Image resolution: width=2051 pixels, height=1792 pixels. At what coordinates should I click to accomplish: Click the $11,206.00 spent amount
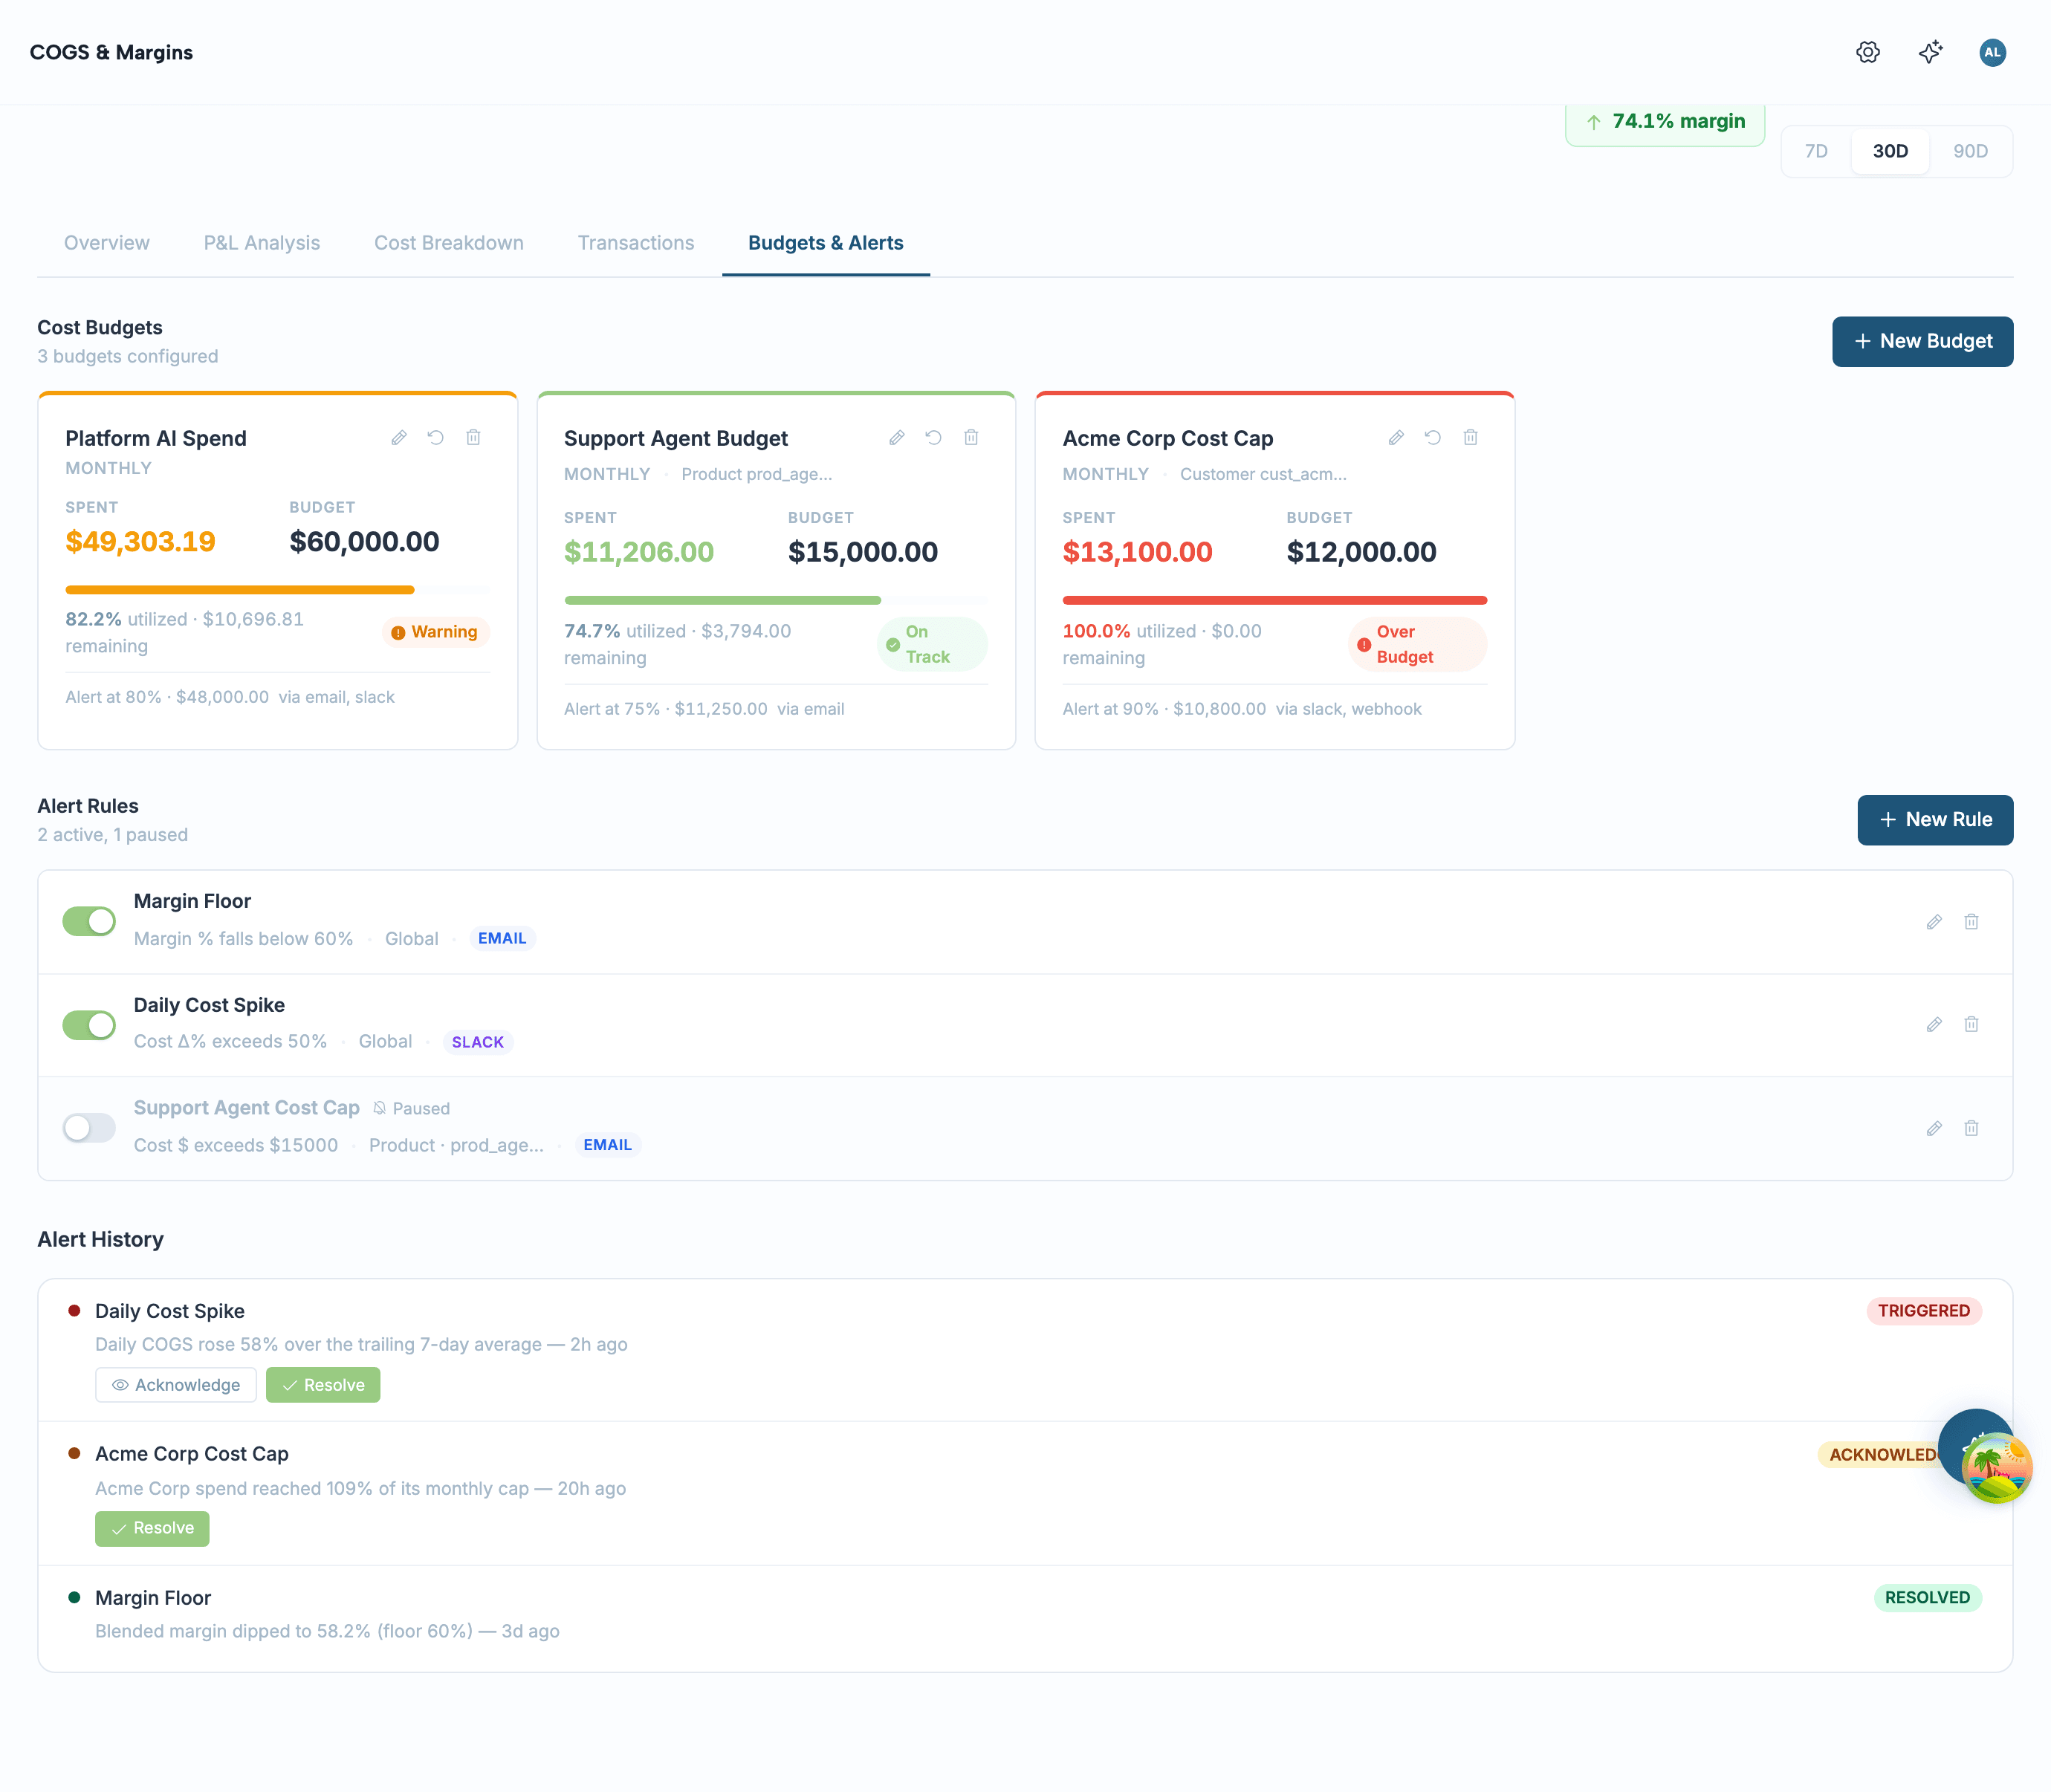[x=639, y=552]
